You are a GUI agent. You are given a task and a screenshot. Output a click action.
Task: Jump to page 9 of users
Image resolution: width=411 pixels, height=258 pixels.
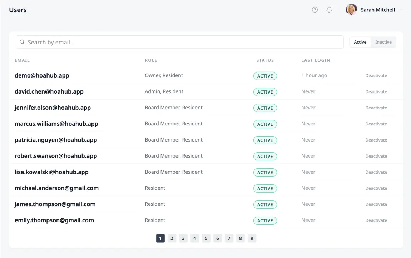[x=252, y=238]
